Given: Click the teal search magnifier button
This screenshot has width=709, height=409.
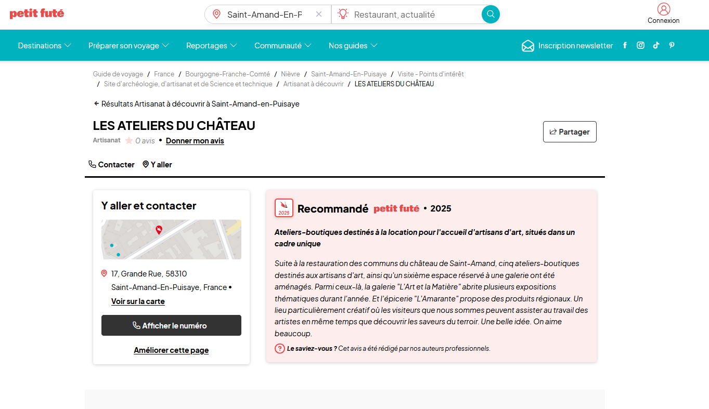Looking at the screenshot, I should pyautogui.click(x=491, y=14).
